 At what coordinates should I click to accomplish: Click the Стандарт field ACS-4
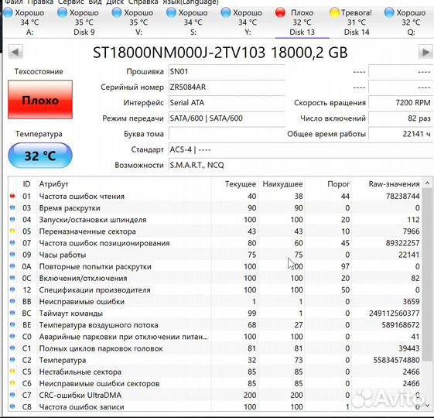click(301, 149)
